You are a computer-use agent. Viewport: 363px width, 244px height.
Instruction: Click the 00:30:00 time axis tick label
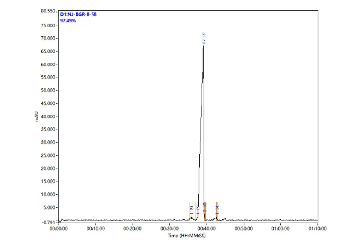click(170, 228)
